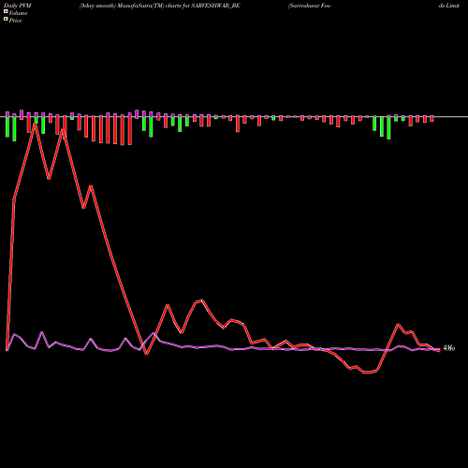
Task: Click the MunafaSutra SARVESHWAR_BE chart title
Action: point(159,6)
